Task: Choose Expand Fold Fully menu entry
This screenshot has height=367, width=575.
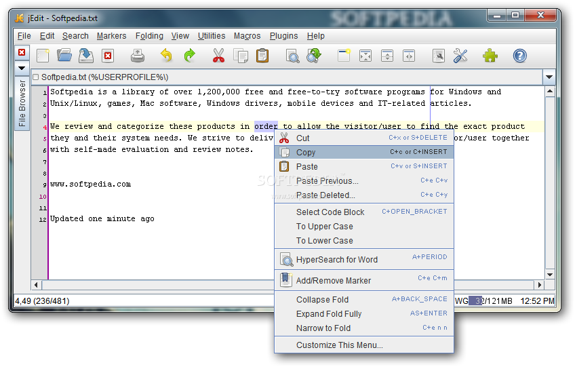Action: tap(364, 314)
